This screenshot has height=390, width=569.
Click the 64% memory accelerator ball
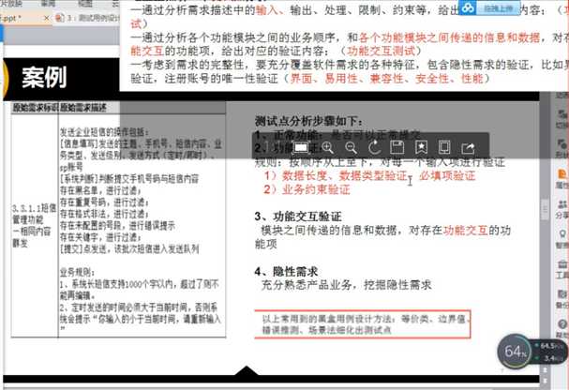[x=515, y=352]
